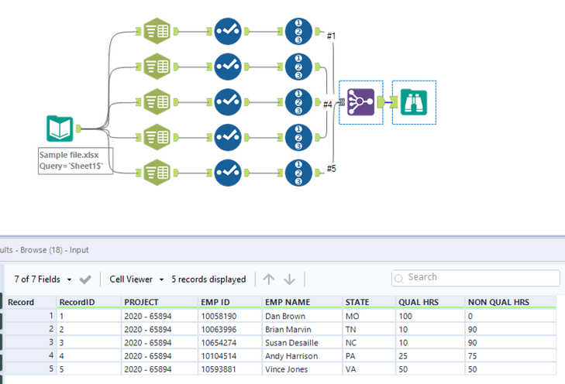Click the RecordID column header

88,302
